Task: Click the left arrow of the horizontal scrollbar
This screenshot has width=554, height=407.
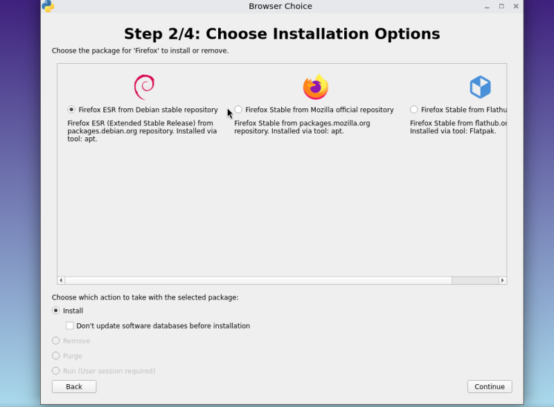Action: 61,280
